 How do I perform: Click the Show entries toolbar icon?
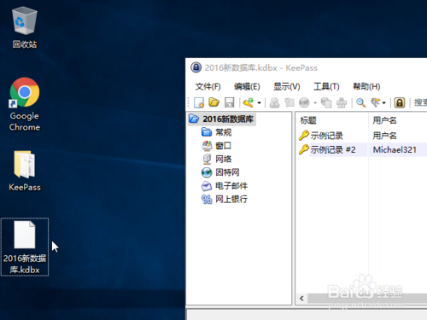coord(376,102)
